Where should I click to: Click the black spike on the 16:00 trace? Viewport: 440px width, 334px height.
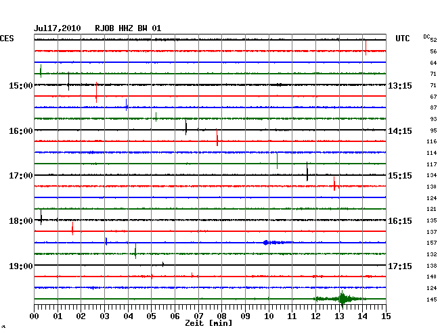click(x=185, y=127)
